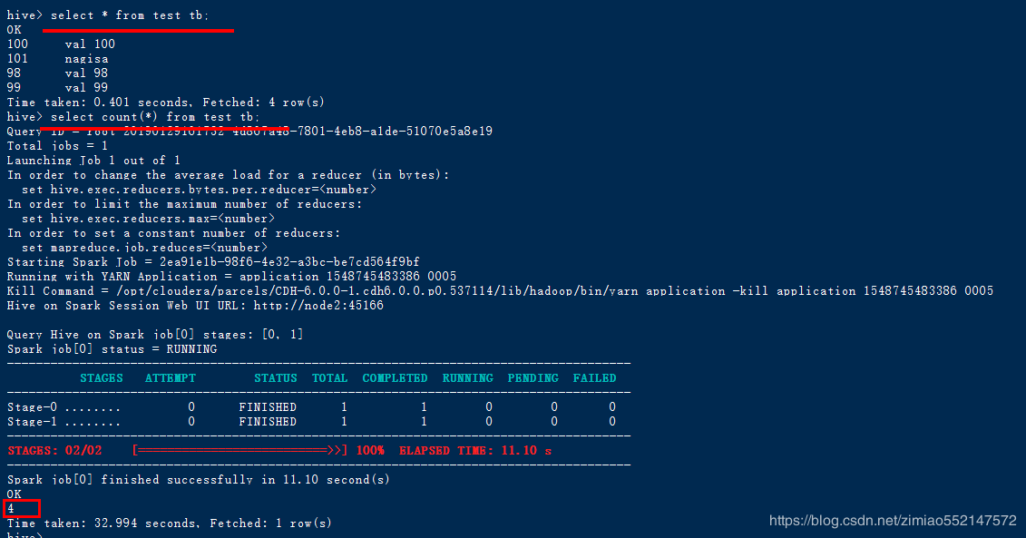The width and height of the screenshot is (1026, 538).
Task: Click the COMPLETED column header
Action: click(395, 378)
